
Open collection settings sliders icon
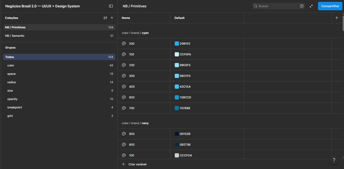tap(105, 18)
